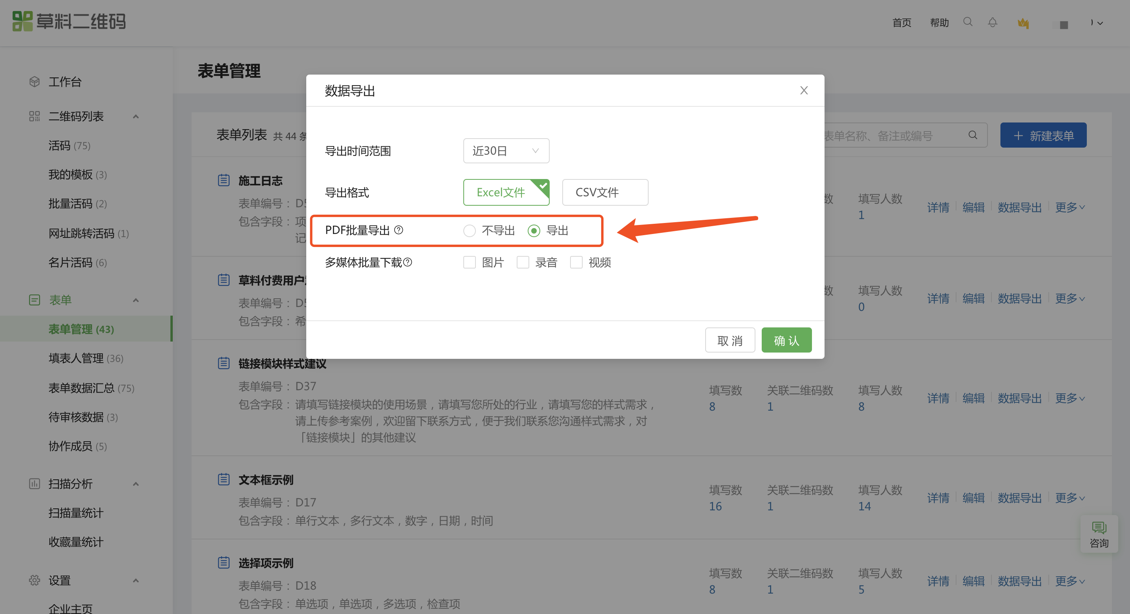Image resolution: width=1130 pixels, height=614 pixels.
Task: Open 我的模板 in sidebar
Action: pyautogui.click(x=78, y=175)
